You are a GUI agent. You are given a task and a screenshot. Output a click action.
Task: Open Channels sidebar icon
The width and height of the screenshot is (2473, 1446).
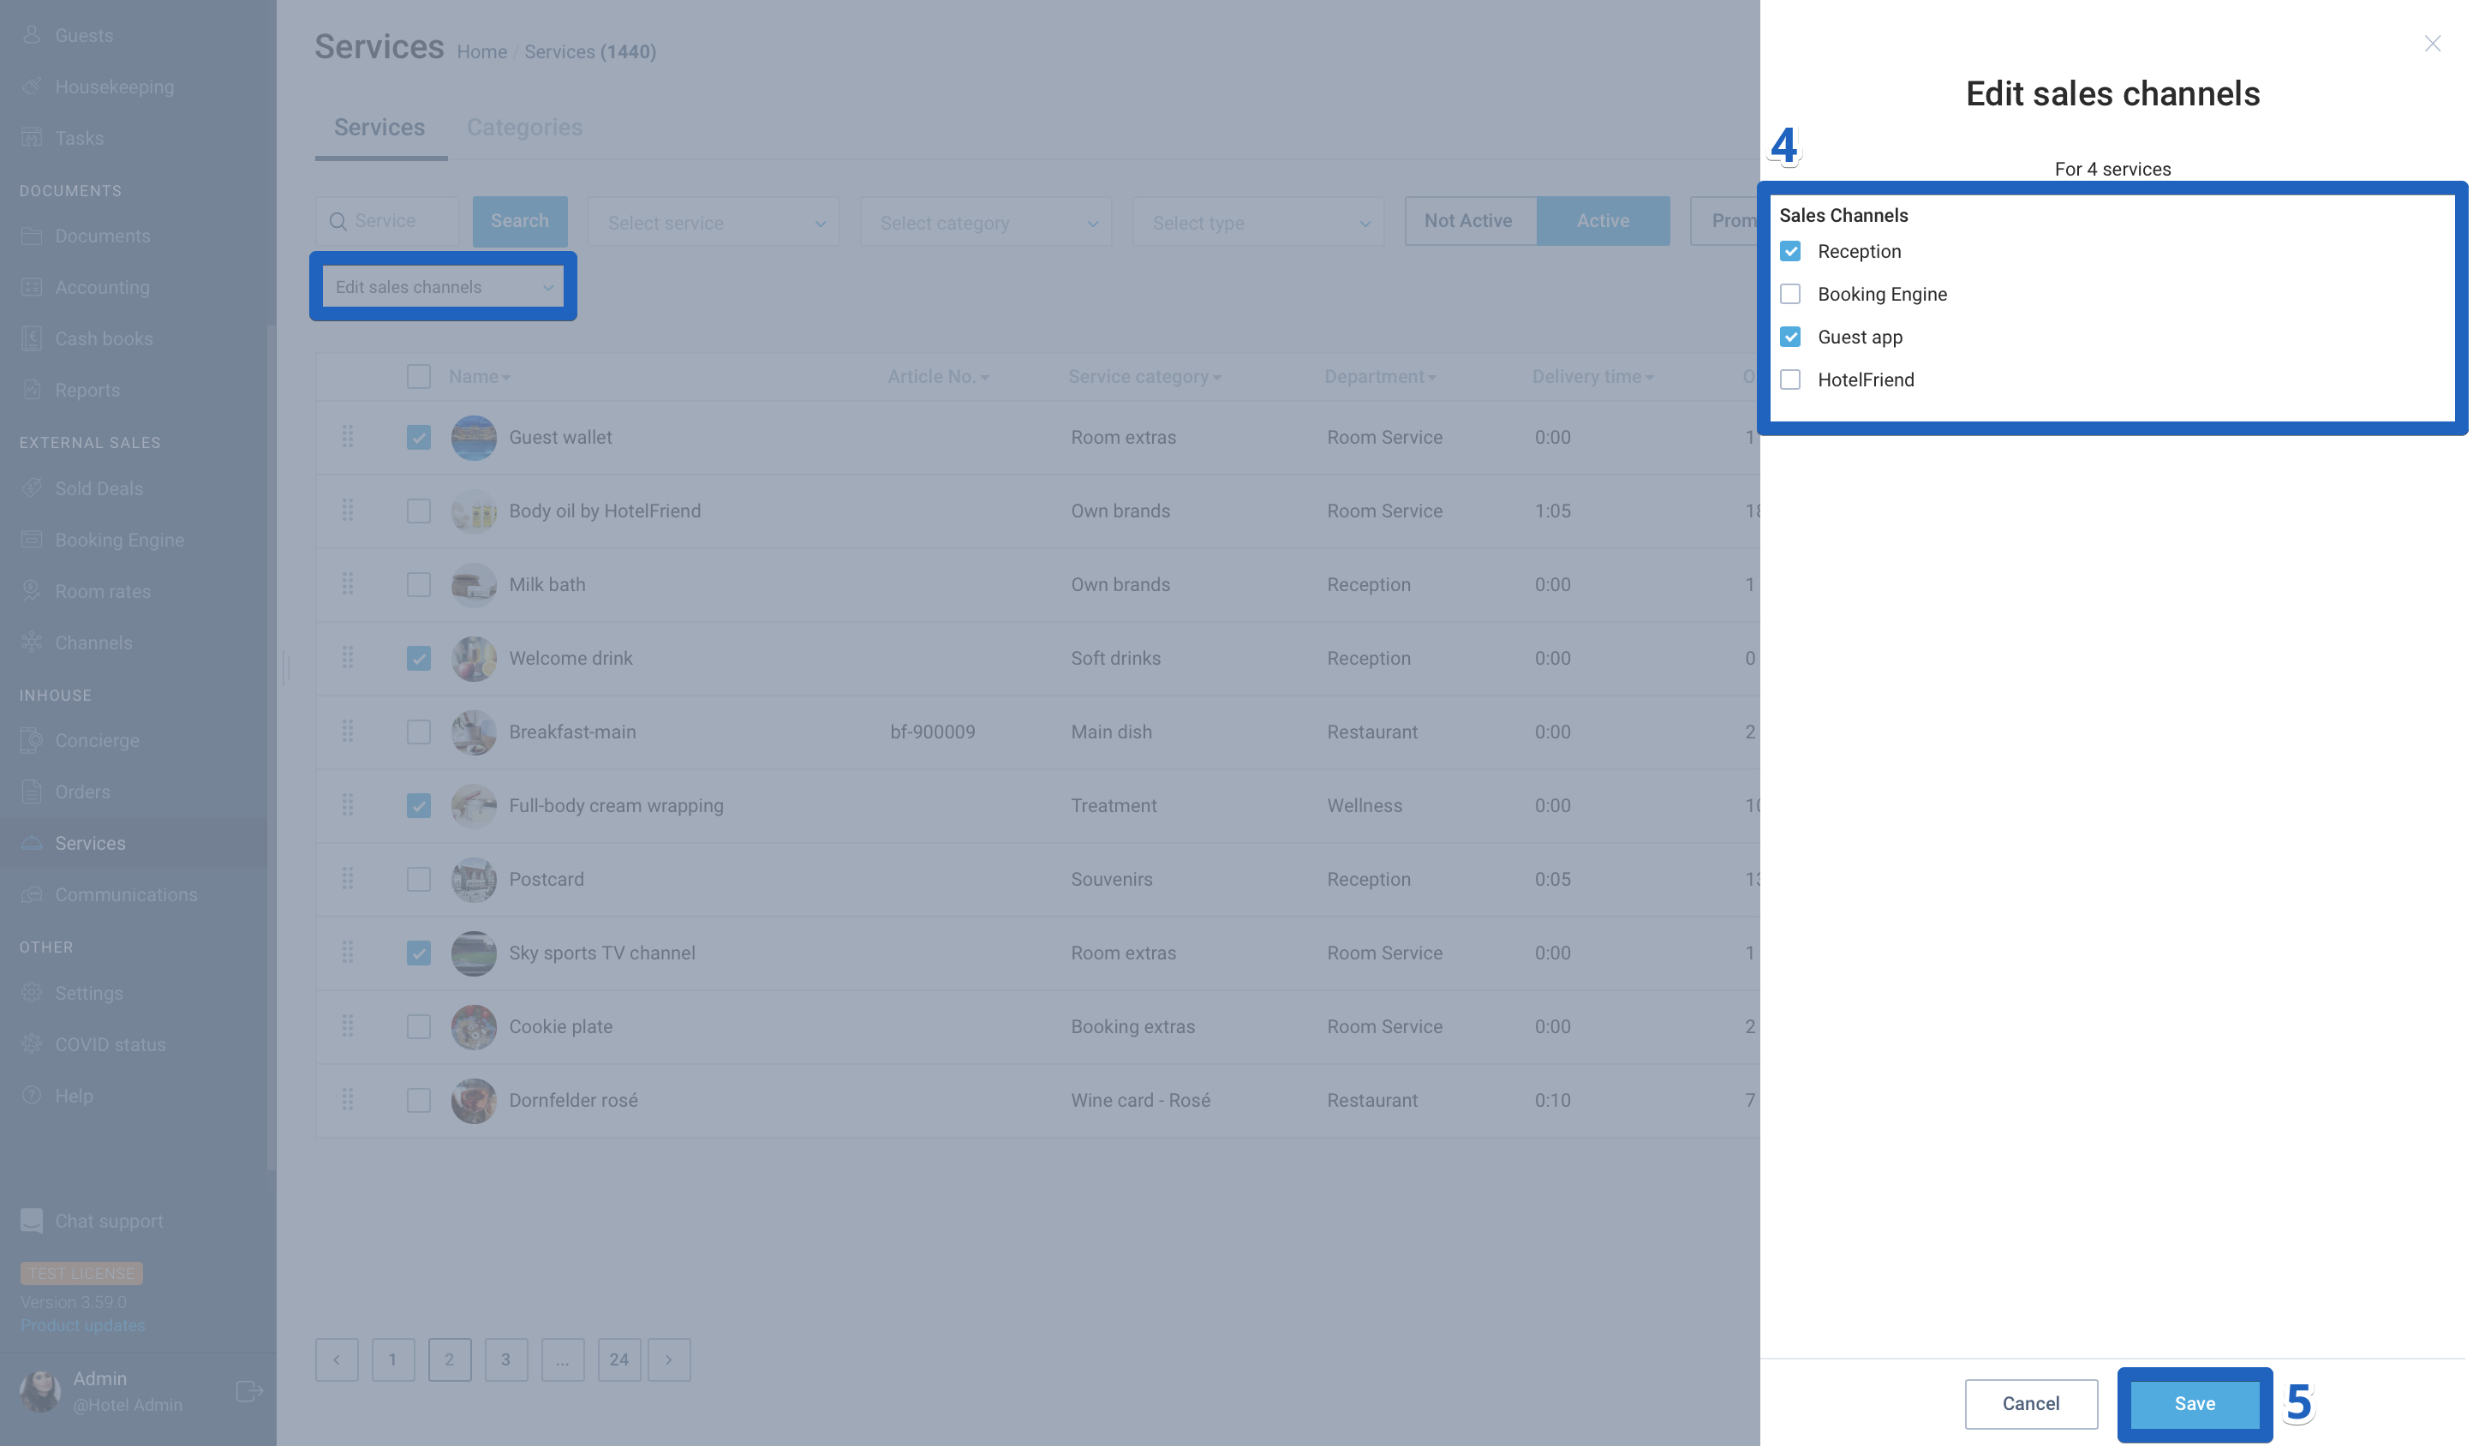32,642
